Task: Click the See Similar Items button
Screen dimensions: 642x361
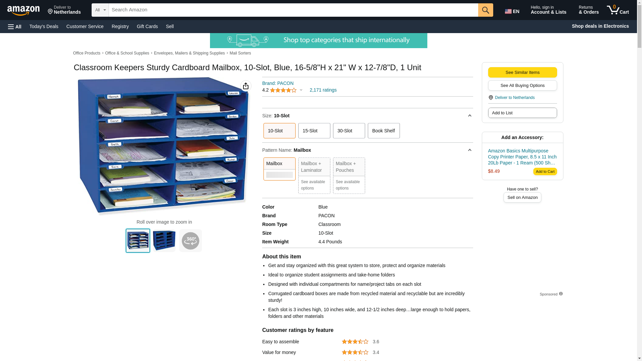Action: pyautogui.click(x=522, y=73)
